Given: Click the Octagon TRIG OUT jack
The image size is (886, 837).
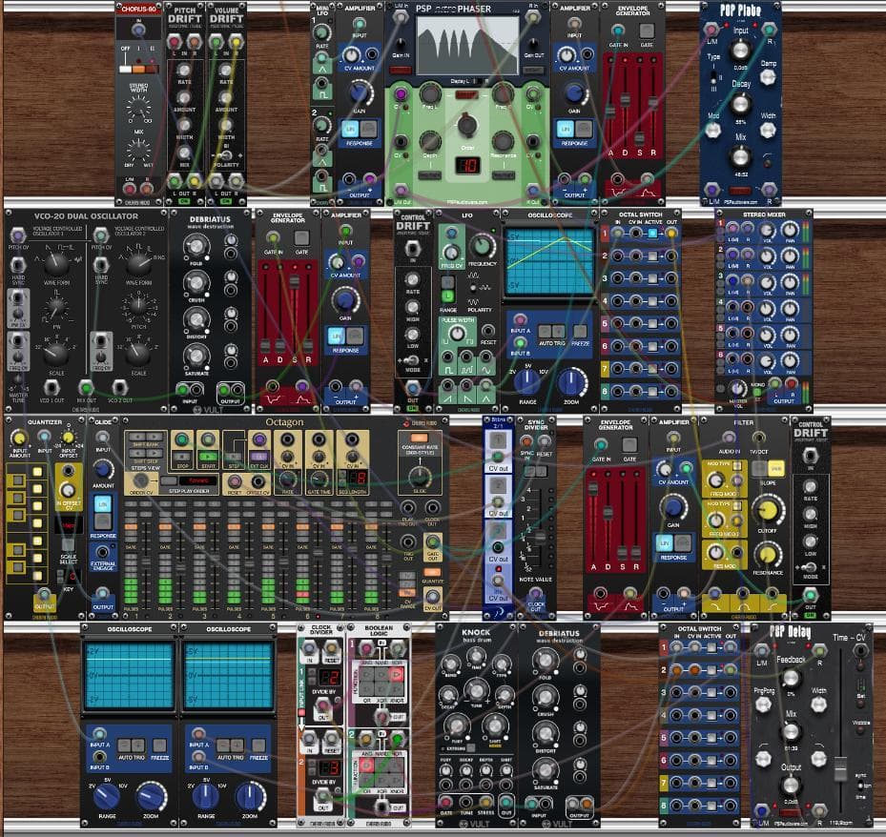Looking at the screenshot, I should tap(408, 542).
